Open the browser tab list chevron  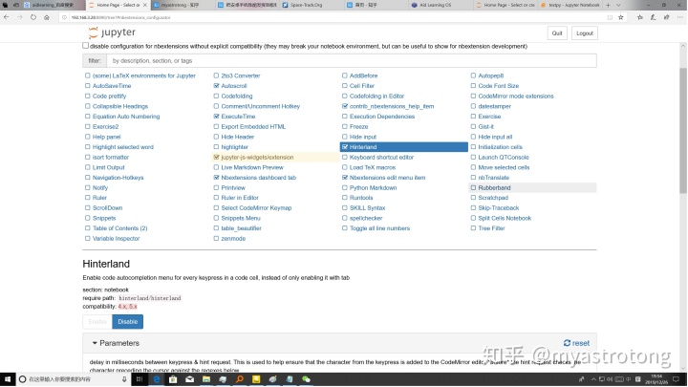(x=618, y=5)
